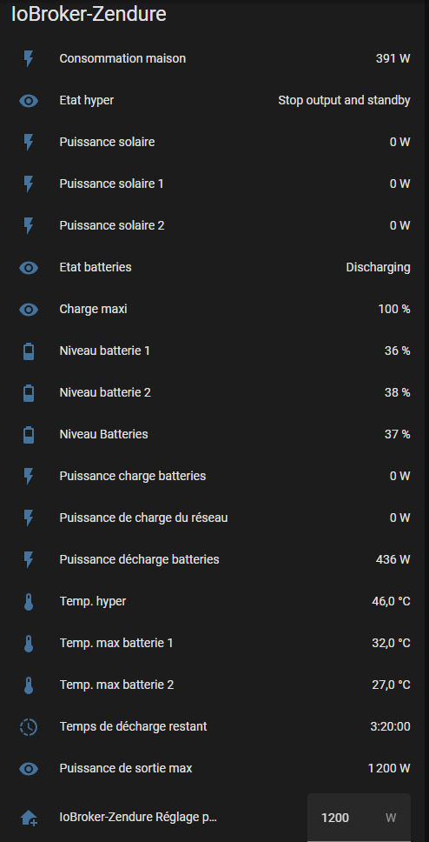Click the eye icon beside Charge maxi

pos(29,310)
